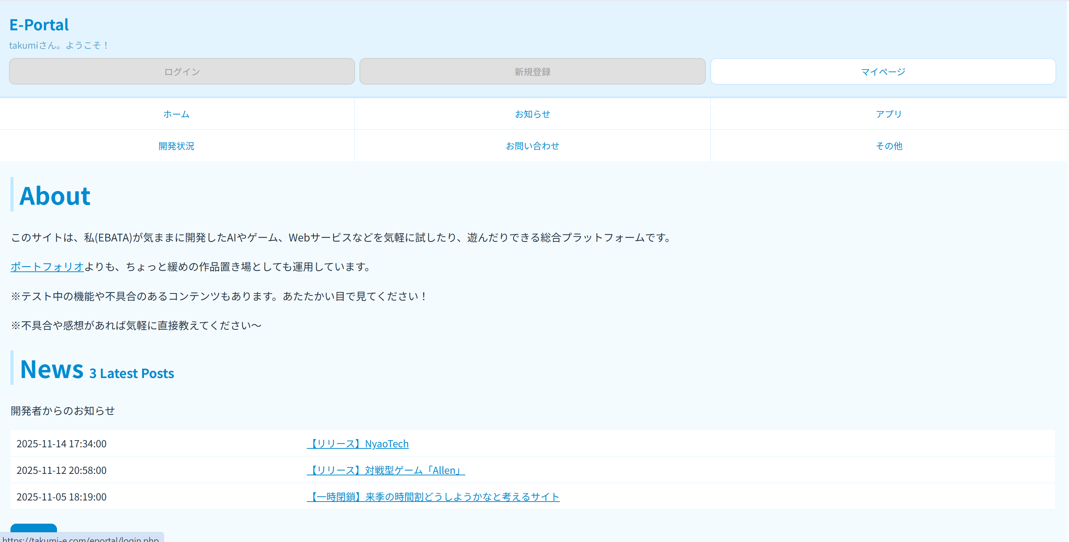
Task: Select the timestamp of the NyaoTech post
Action: click(61, 444)
